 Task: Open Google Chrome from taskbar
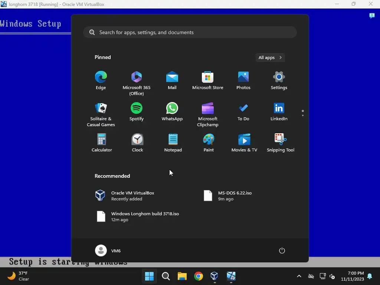pyautogui.click(x=199, y=276)
